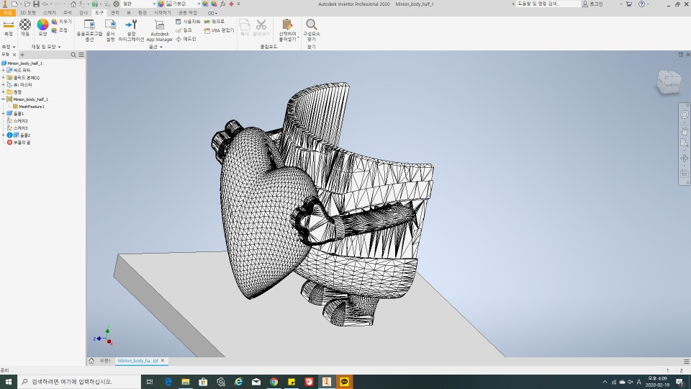This screenshot has height=389, width=691.
Task: Click the search icon in model browser
Action: click(x=73, y=55)
